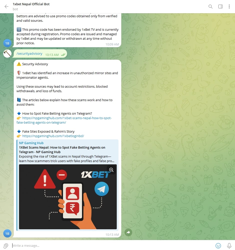Open the emoji picker smiley icon
235x250 pixels.
coord(218,246)
